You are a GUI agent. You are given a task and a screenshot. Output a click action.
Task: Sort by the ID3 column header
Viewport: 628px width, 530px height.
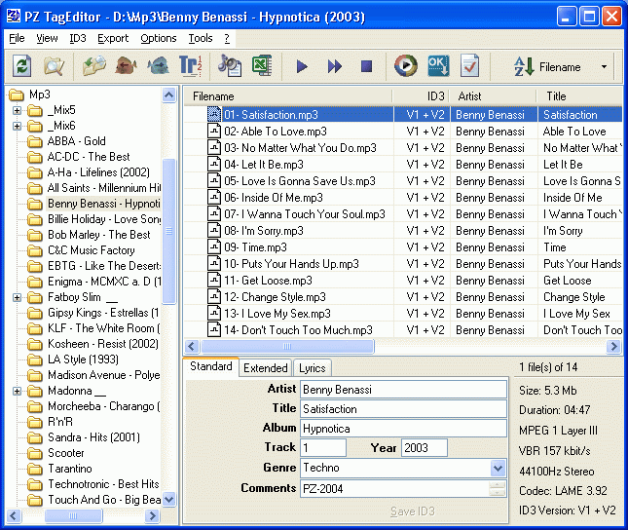[x=421, y=96]
